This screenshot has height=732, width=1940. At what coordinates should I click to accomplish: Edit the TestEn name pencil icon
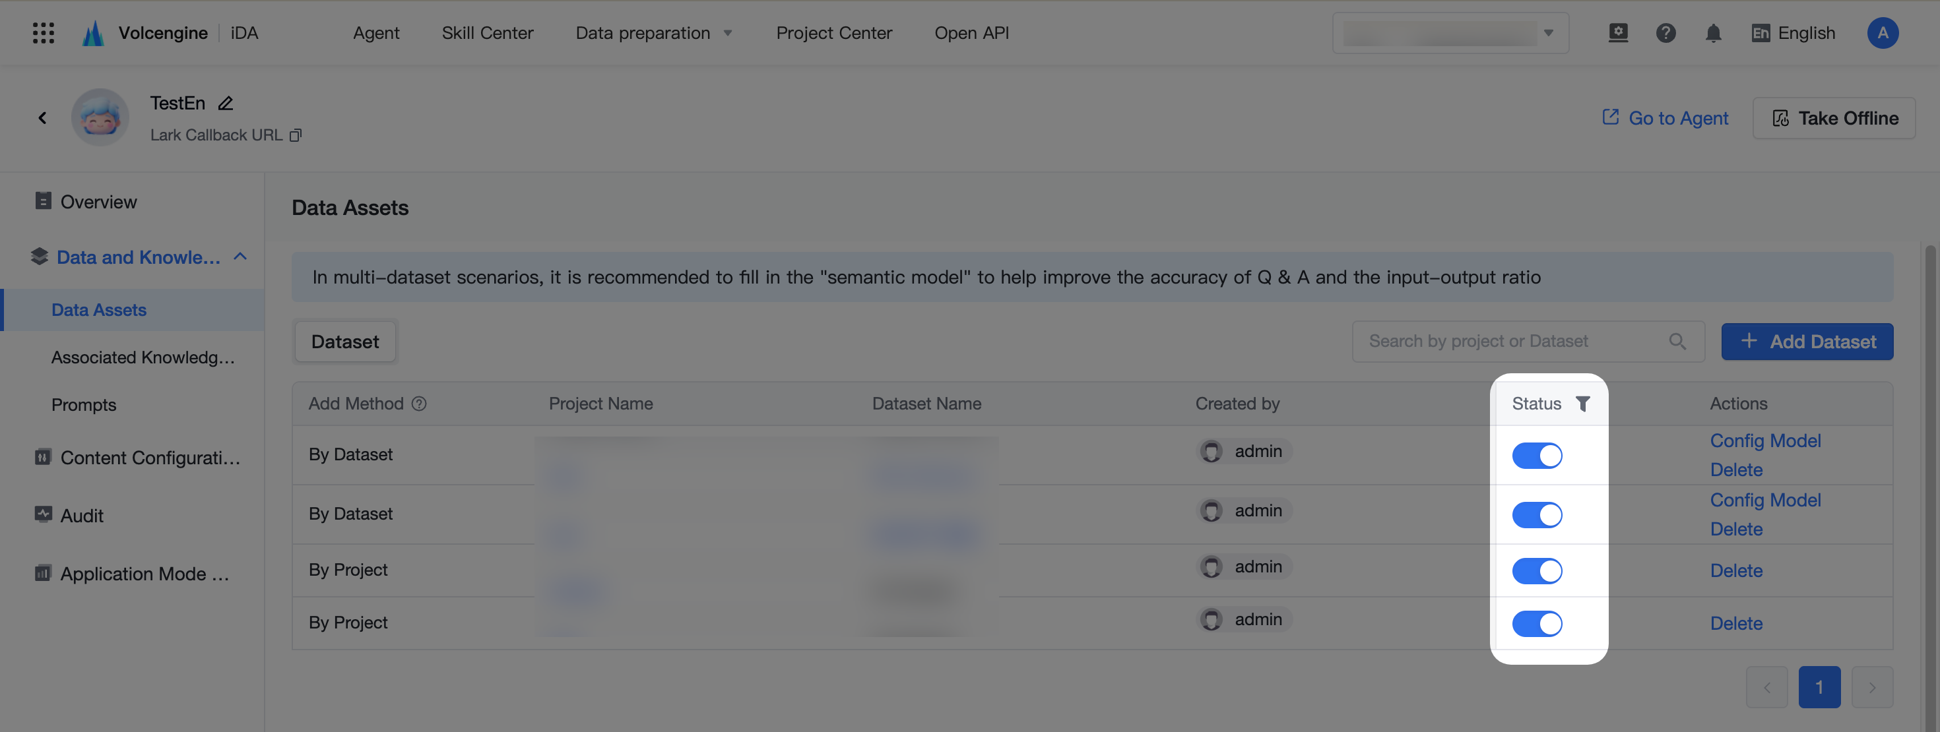click(x=225, y=103)
